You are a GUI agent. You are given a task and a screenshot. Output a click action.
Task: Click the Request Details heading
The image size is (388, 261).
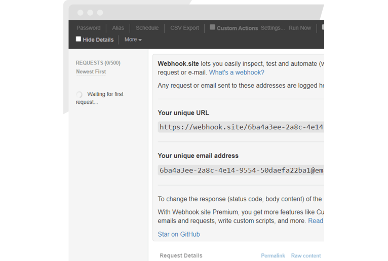click(181, 255)
